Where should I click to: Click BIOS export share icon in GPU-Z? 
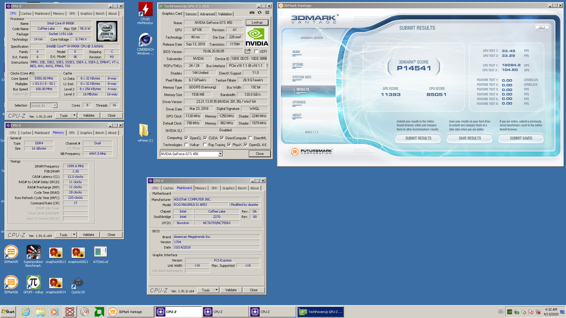[x=248, y=51]
